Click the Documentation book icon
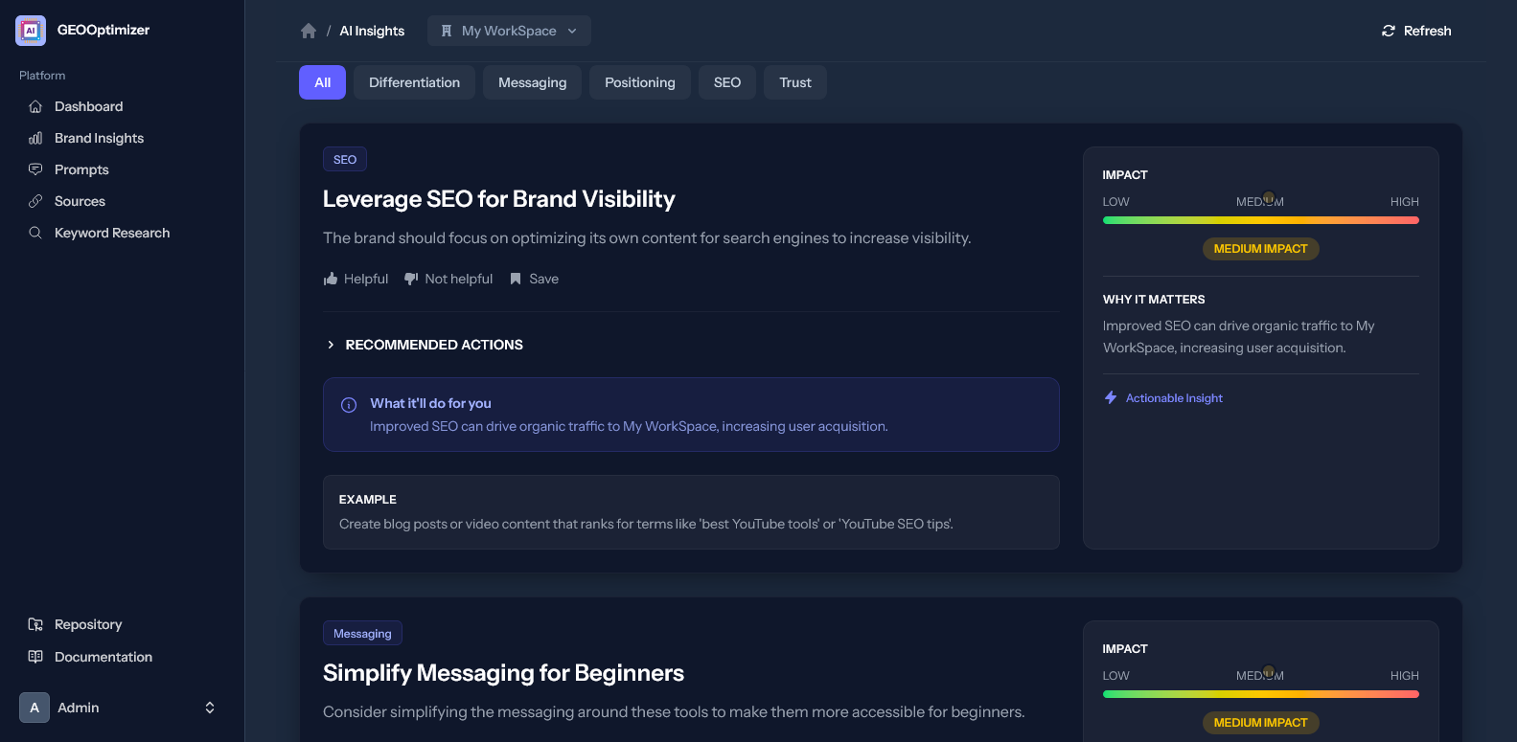Image resolution: width=1517 pixels, height=742 pixels. pyautogui.click(x=35, y=657)
